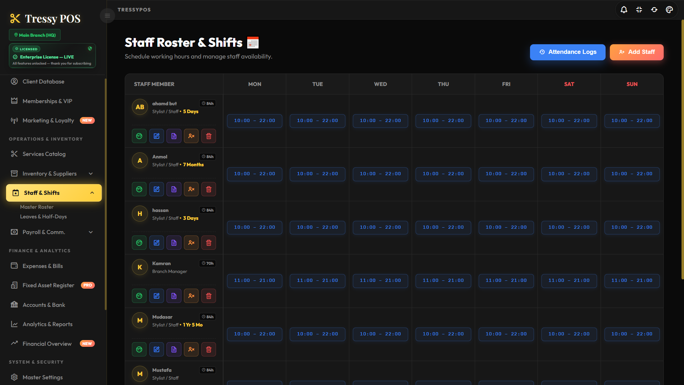Delete hassan with trash icon
This screenshot has height=385, width=684.
pyautogui.click(x=209, y=243)
